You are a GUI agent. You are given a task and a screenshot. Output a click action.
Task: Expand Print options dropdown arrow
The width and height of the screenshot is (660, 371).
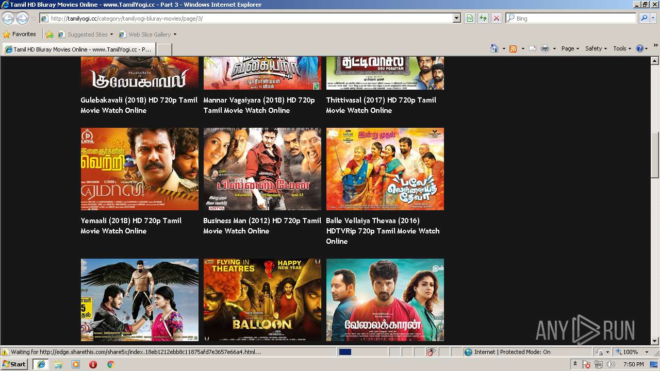pyautogui.click(x=554, y=48)
